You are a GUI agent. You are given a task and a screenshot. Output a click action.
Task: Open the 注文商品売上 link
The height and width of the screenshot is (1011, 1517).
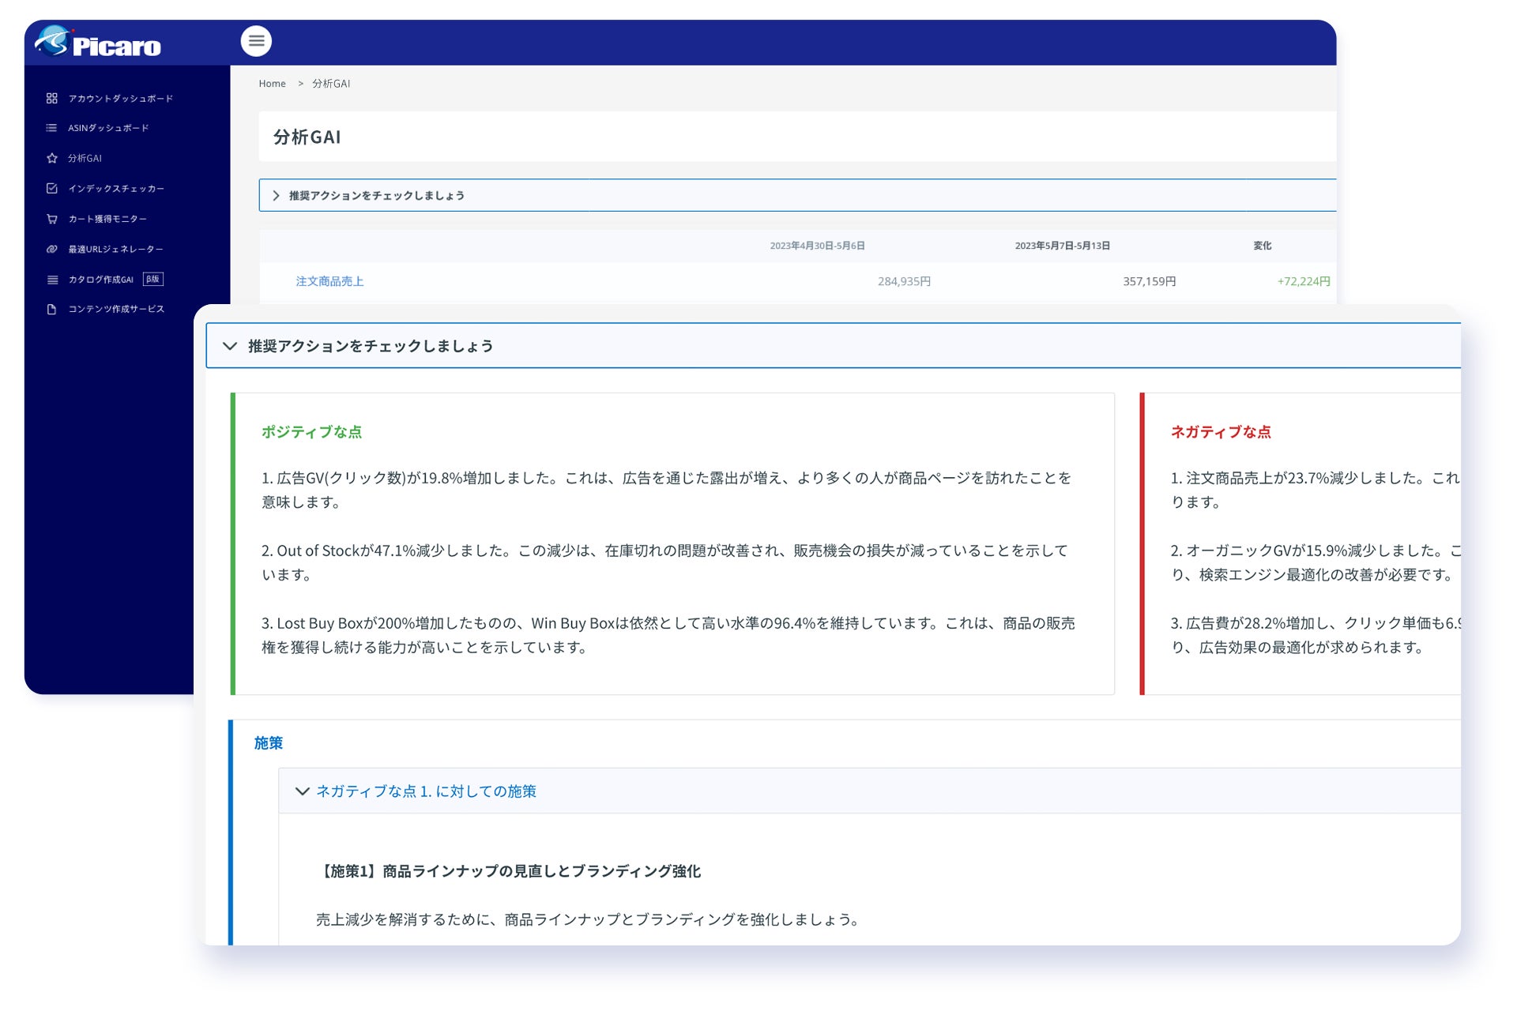click(x=329, y=282)
